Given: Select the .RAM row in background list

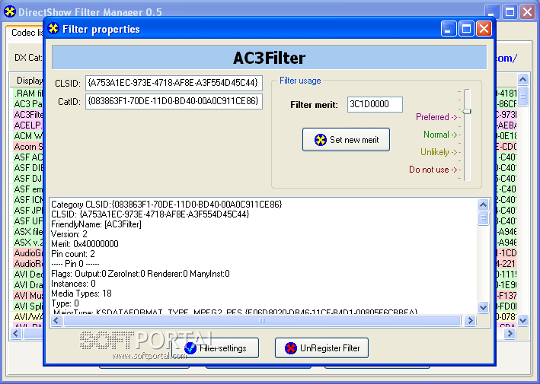Looking at the screenshot, I should coord(28,94).
